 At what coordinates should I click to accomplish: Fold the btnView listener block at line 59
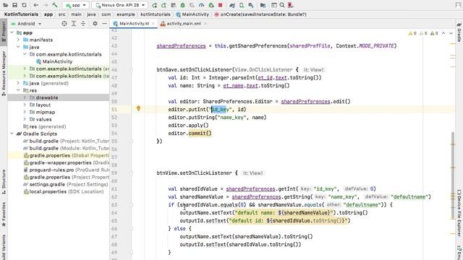[132, 173]
